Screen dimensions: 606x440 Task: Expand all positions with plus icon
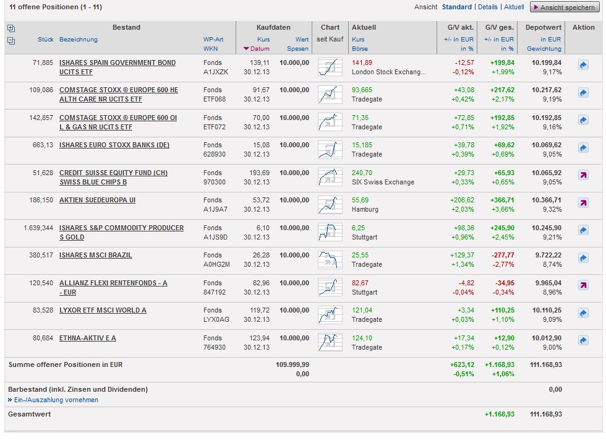(11, 28)
